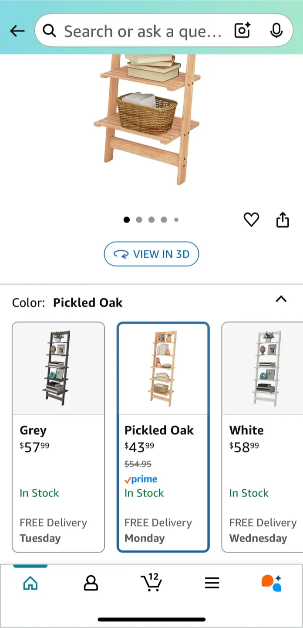Activate voice search with the microphone
Screen dimensions: 303x628
pos(276,31)
